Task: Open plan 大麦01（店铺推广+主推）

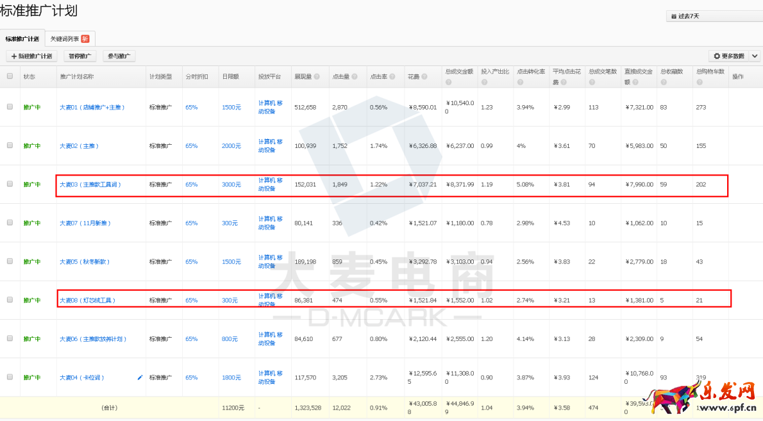Action: [x=92, y=108]
